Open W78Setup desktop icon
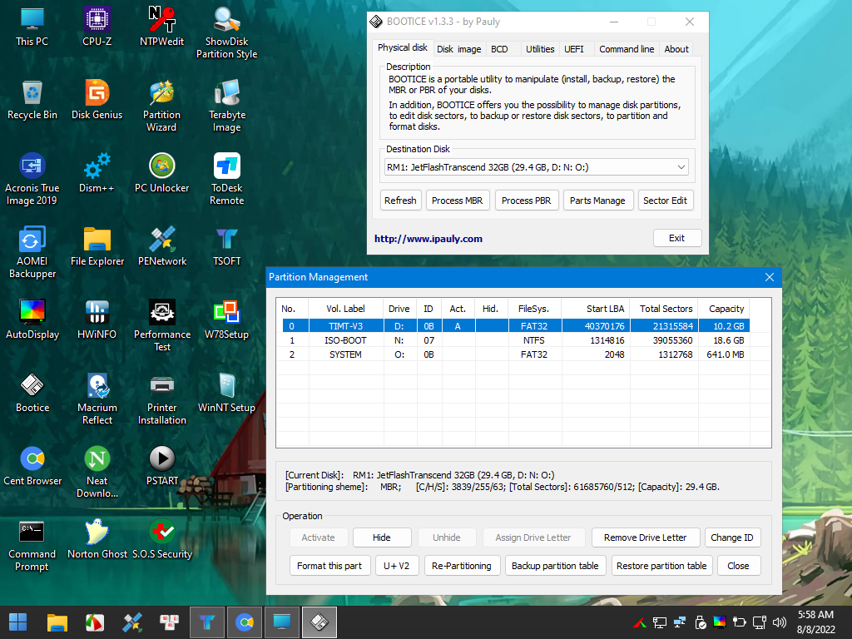The image size is (852, 639). (x=226, y=320)
